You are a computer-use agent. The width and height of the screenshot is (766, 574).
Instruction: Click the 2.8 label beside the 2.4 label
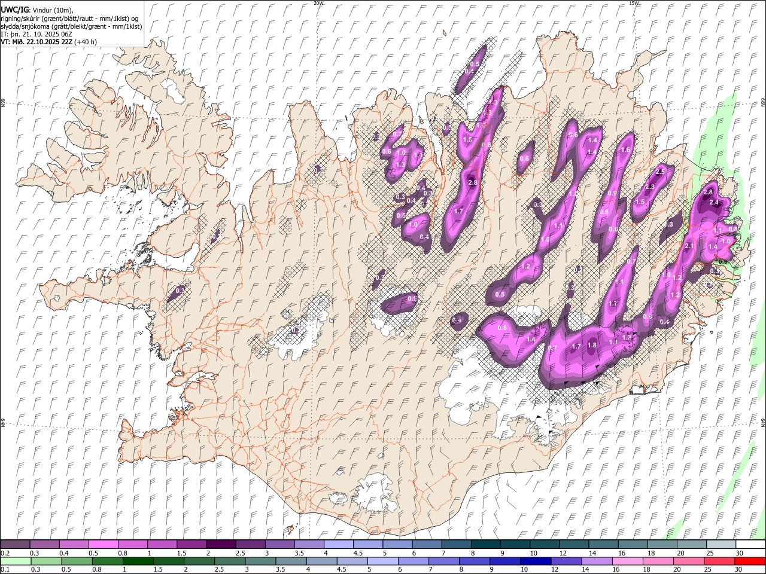point(709,193)
